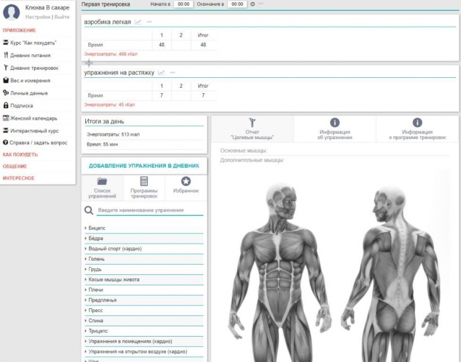Viewport: 461px width, 362px height.
Task: Expand the Грудь exercise group
Action: click(96, 269)
